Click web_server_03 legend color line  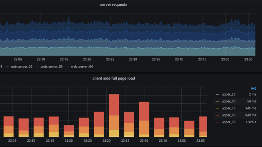click(37, 67)
